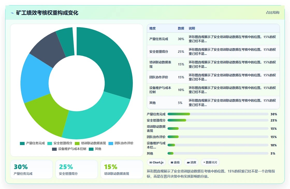
Task: Click the lightning icon beside the title
Action: coord(12,13)
